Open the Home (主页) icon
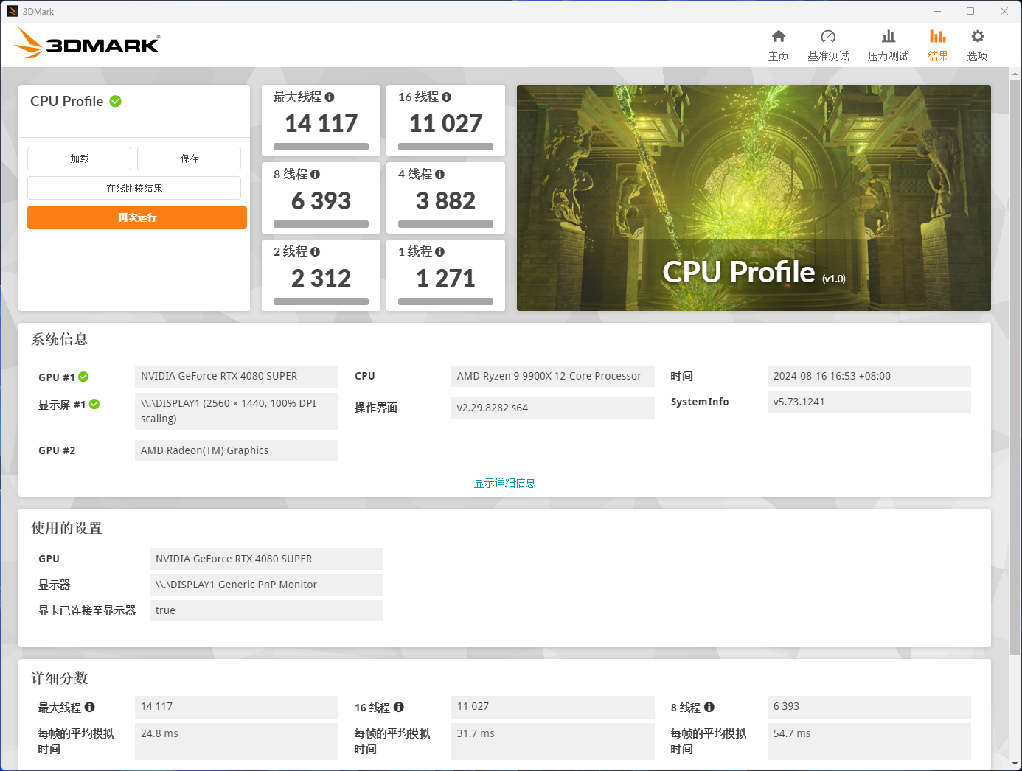This screenshot has width=1022, height=771. [x=778, y=37]
